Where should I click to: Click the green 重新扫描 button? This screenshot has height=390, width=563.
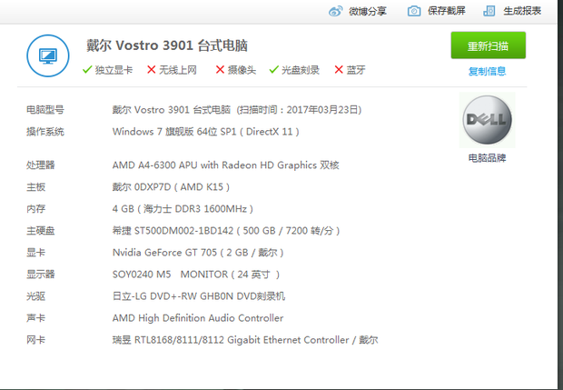pos(489,45)
